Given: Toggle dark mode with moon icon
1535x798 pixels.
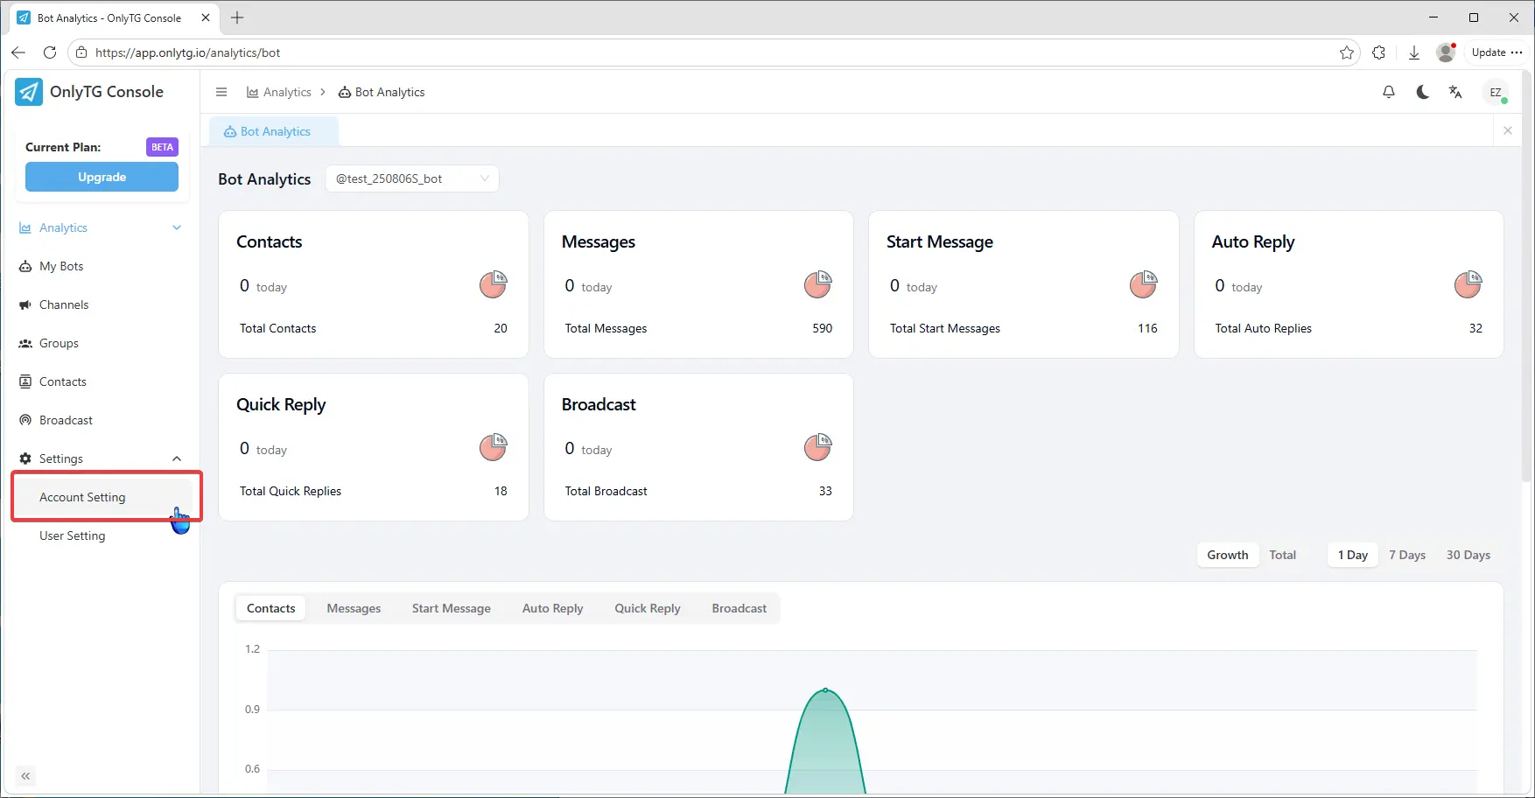Looking at the screenshot, I should 1422,92.
